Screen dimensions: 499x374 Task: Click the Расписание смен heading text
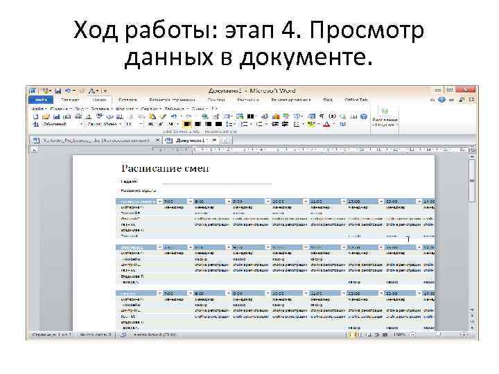click(165, 168)
